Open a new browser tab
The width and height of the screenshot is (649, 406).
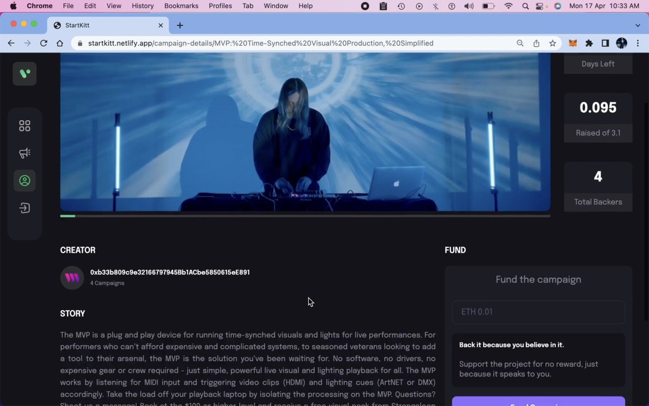(x=180, y=25)
